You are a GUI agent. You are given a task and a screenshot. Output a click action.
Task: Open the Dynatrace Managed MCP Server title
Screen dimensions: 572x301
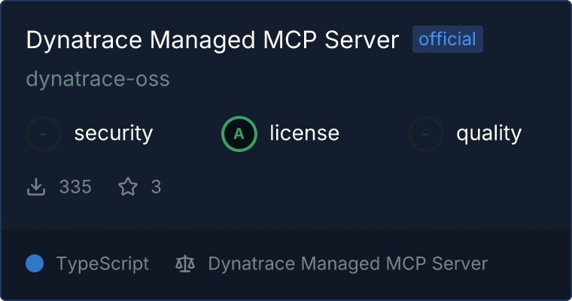point(212,40)
